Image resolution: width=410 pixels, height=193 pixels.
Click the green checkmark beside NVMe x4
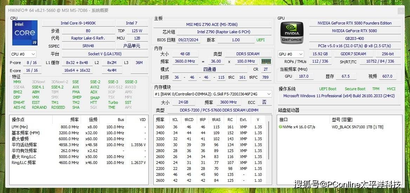[281, 127]
